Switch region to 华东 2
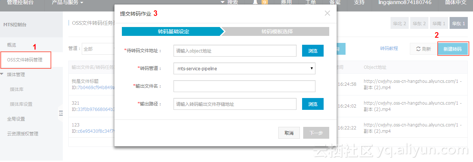Image resolution: width=473 pixels, height=162 pixels. click(419, 23)
